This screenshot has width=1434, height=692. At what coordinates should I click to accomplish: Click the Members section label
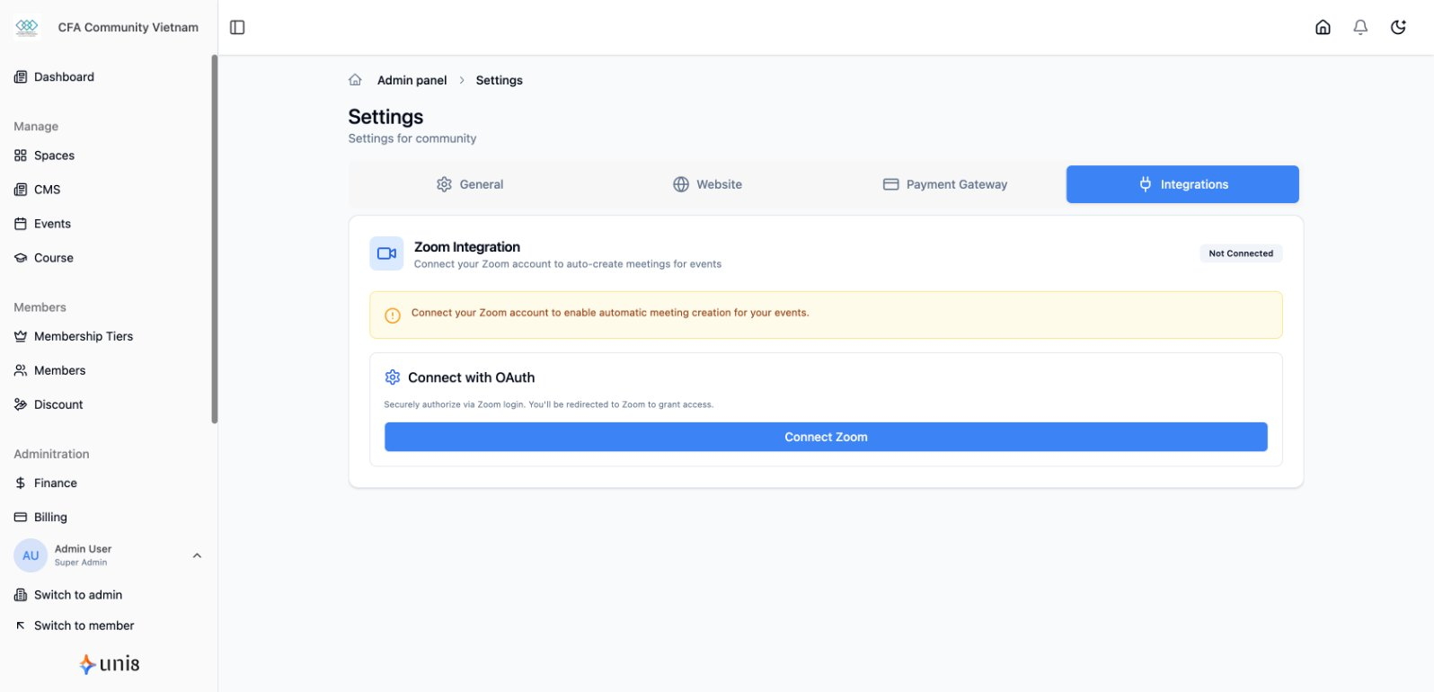click(40, 307)
